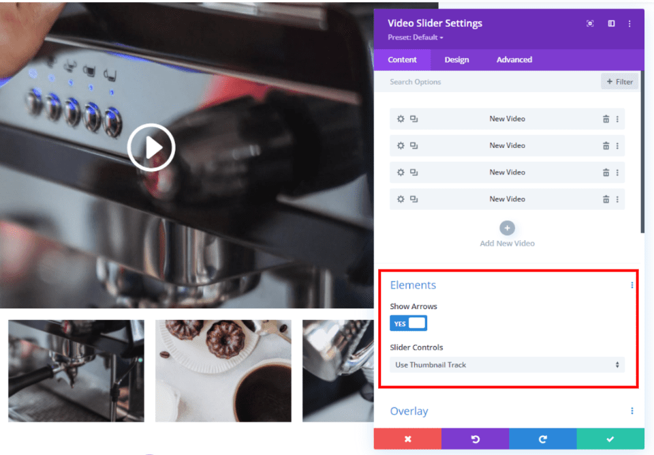Open the ellipsis menu on the fourth video
Viewport: 654px width, 455px height.
click(x=619, y=199)
